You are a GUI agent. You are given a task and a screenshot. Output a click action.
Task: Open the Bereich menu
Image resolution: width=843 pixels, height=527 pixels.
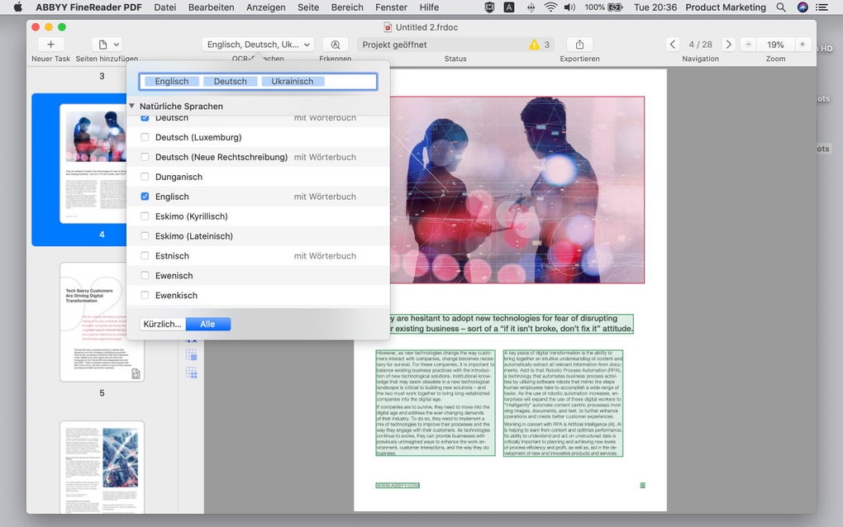click(347, 7)
